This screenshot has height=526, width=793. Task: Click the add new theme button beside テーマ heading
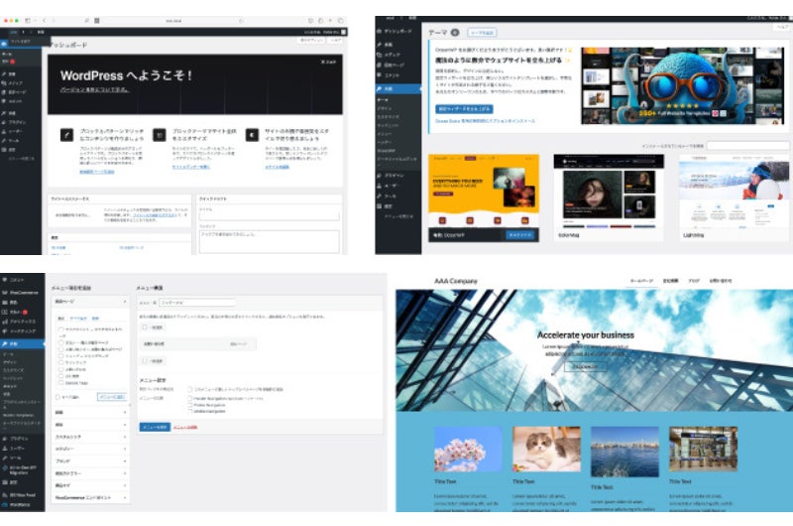click(482, 33)
